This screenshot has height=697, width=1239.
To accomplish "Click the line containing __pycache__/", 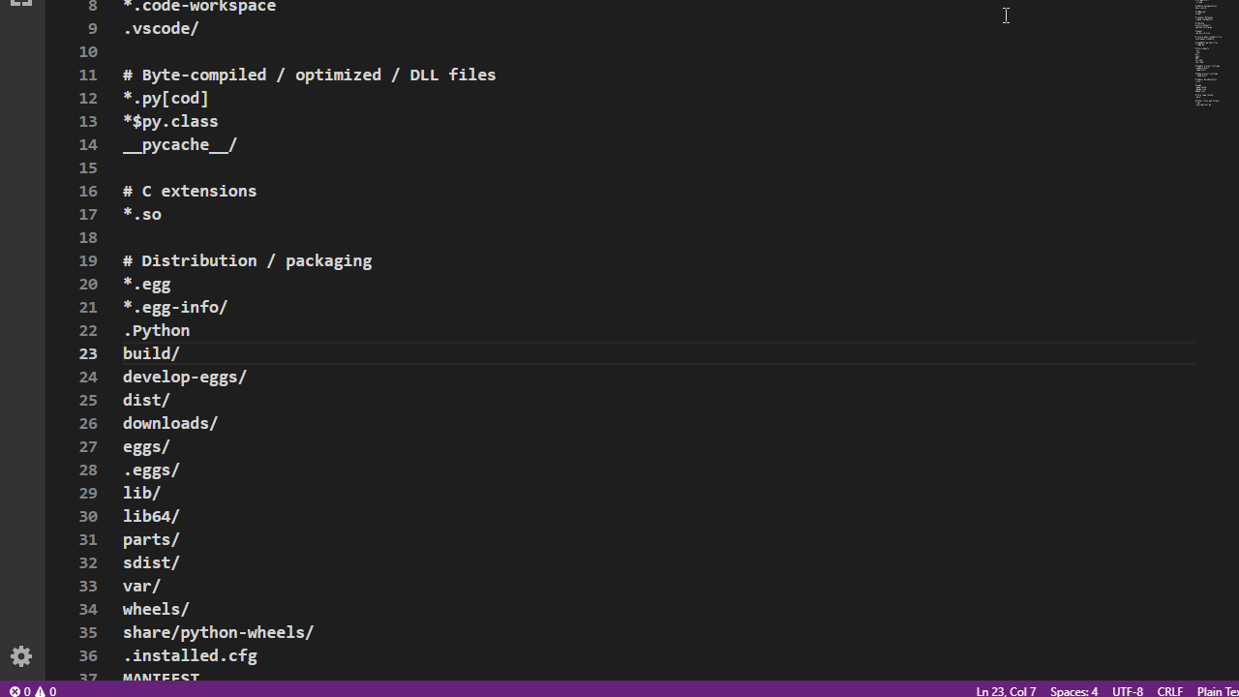I will point(180,144).
